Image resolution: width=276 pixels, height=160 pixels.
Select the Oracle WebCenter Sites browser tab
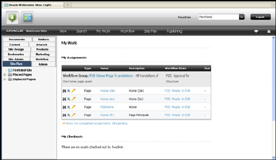(33, 5)
